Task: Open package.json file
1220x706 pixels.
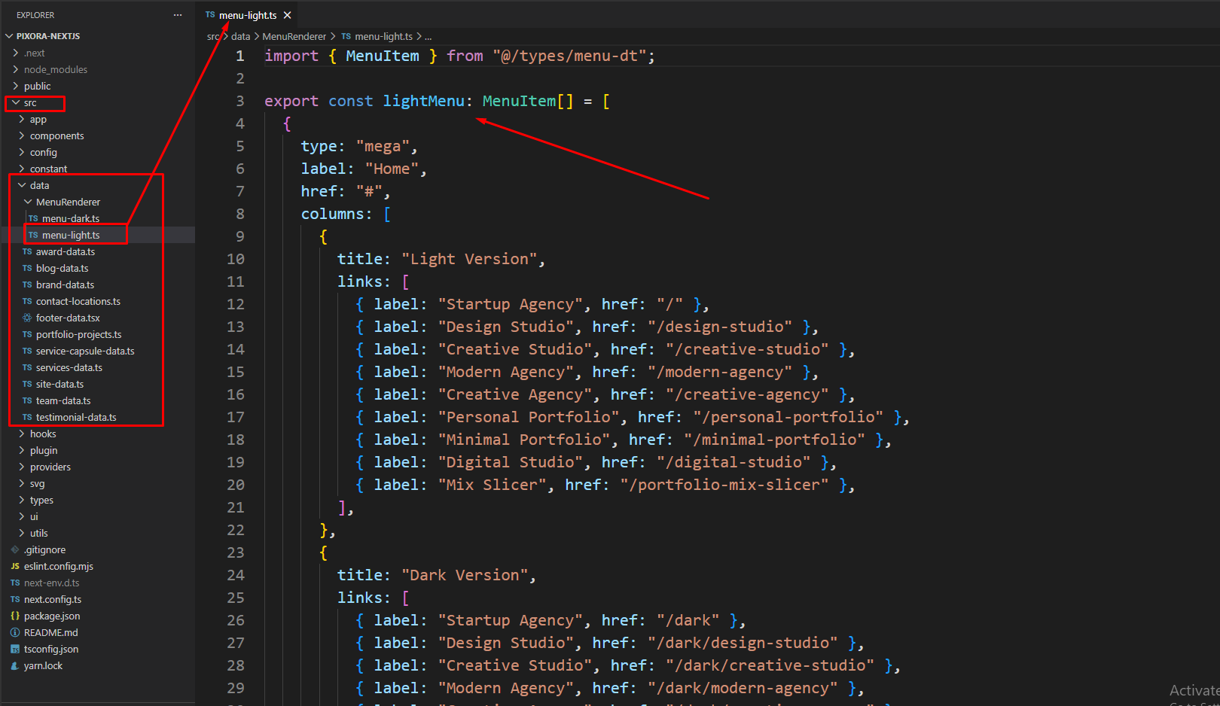Action: pos(51,616)
